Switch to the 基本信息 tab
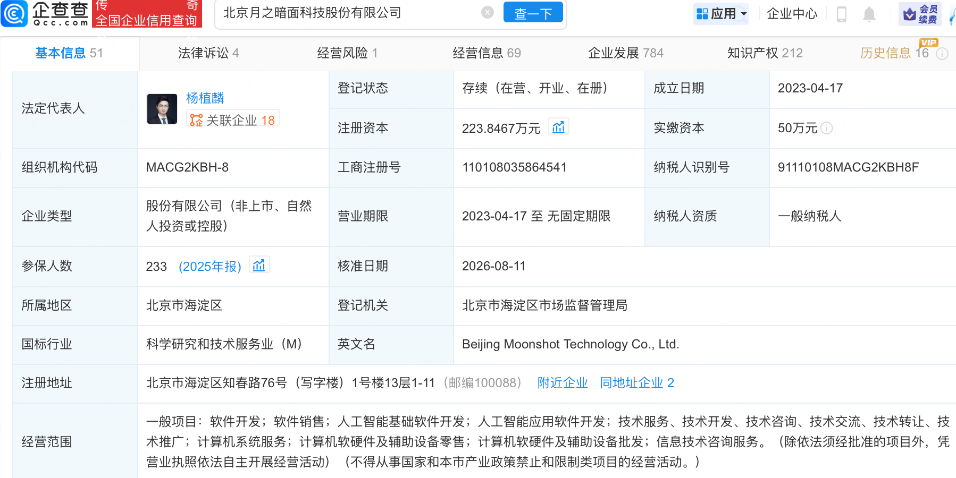The height and width of the screenshot is (478, 956). tap(69, 53)
